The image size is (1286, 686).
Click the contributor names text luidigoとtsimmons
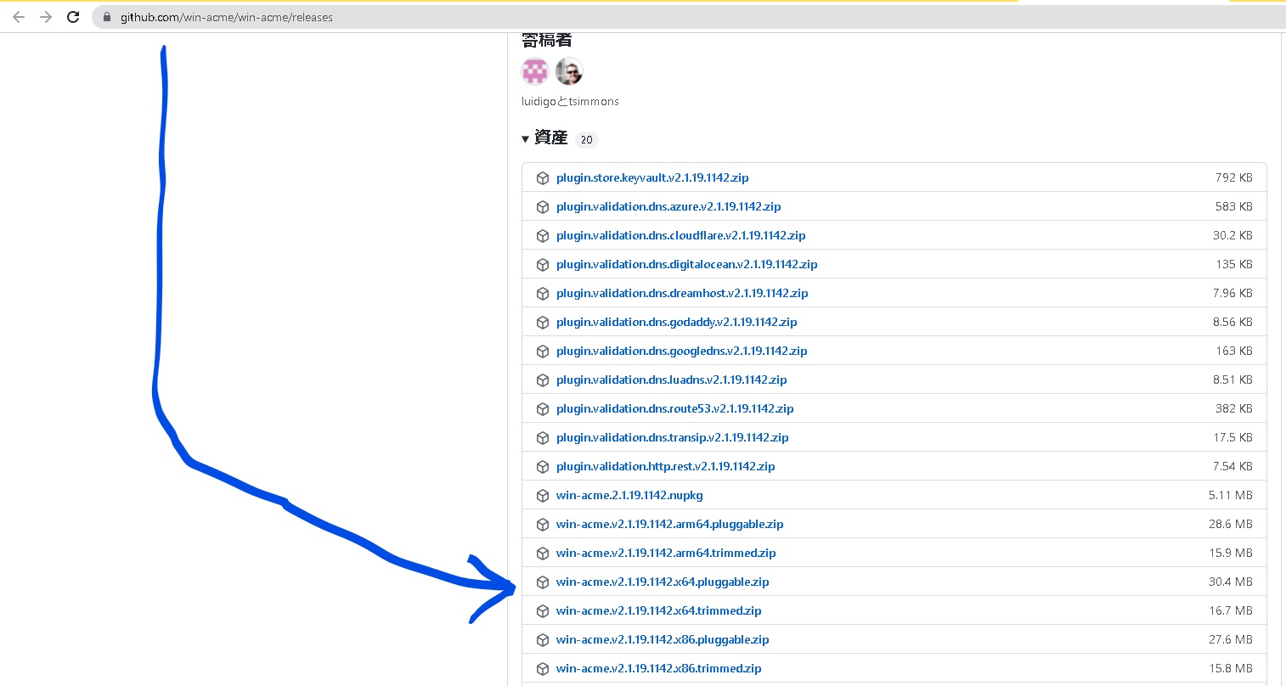(x=570, y=101)
